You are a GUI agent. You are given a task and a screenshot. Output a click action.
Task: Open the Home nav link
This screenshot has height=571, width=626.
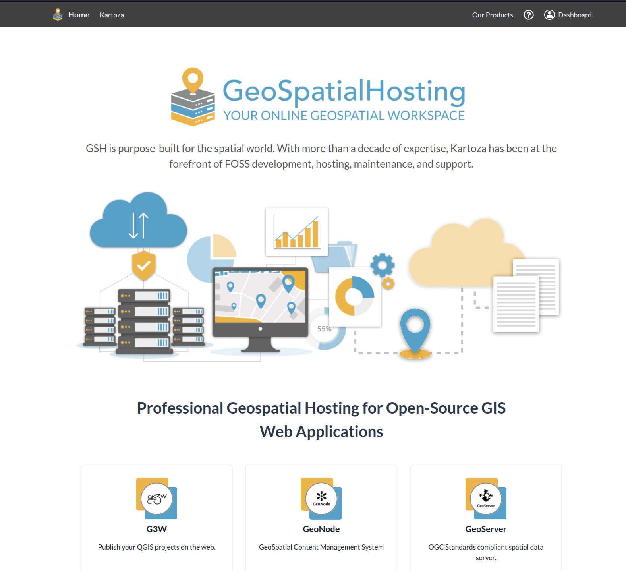pyautogui.click(x=79, y=15)
